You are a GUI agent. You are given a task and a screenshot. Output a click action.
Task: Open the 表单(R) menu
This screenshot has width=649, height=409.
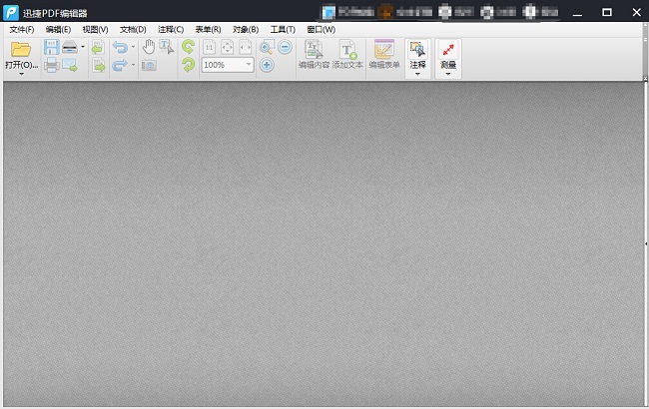click(208, 30)
